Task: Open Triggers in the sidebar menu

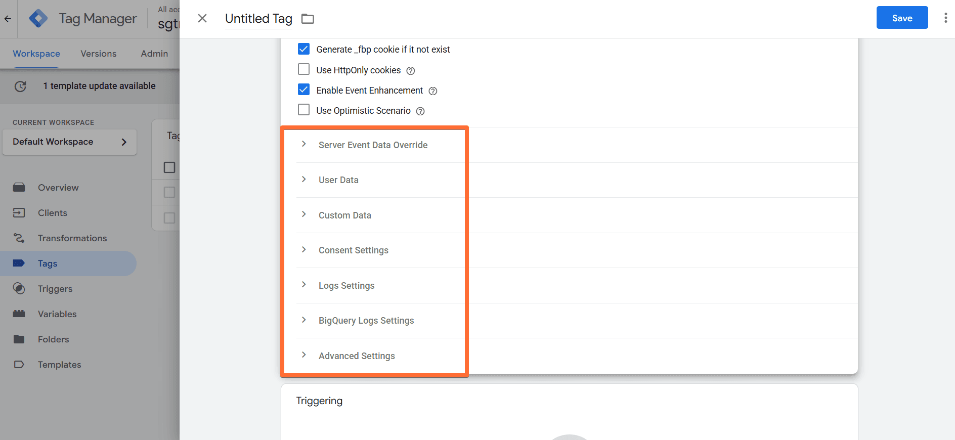Action: point(55,289)
